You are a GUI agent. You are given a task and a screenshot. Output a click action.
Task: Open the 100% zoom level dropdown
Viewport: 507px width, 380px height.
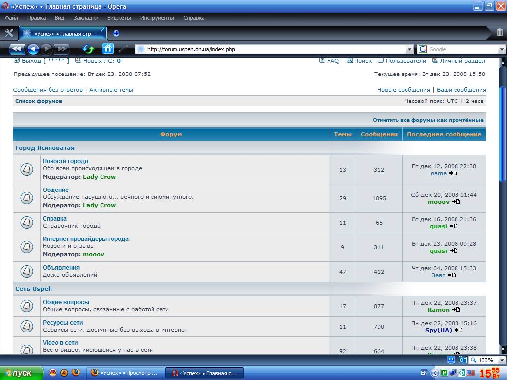(x=501, y=360)
